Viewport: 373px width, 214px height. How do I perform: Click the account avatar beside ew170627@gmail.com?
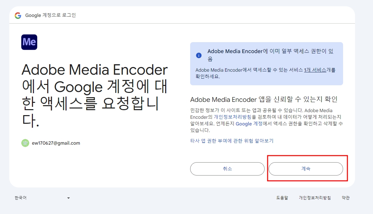tap(25, 143)
